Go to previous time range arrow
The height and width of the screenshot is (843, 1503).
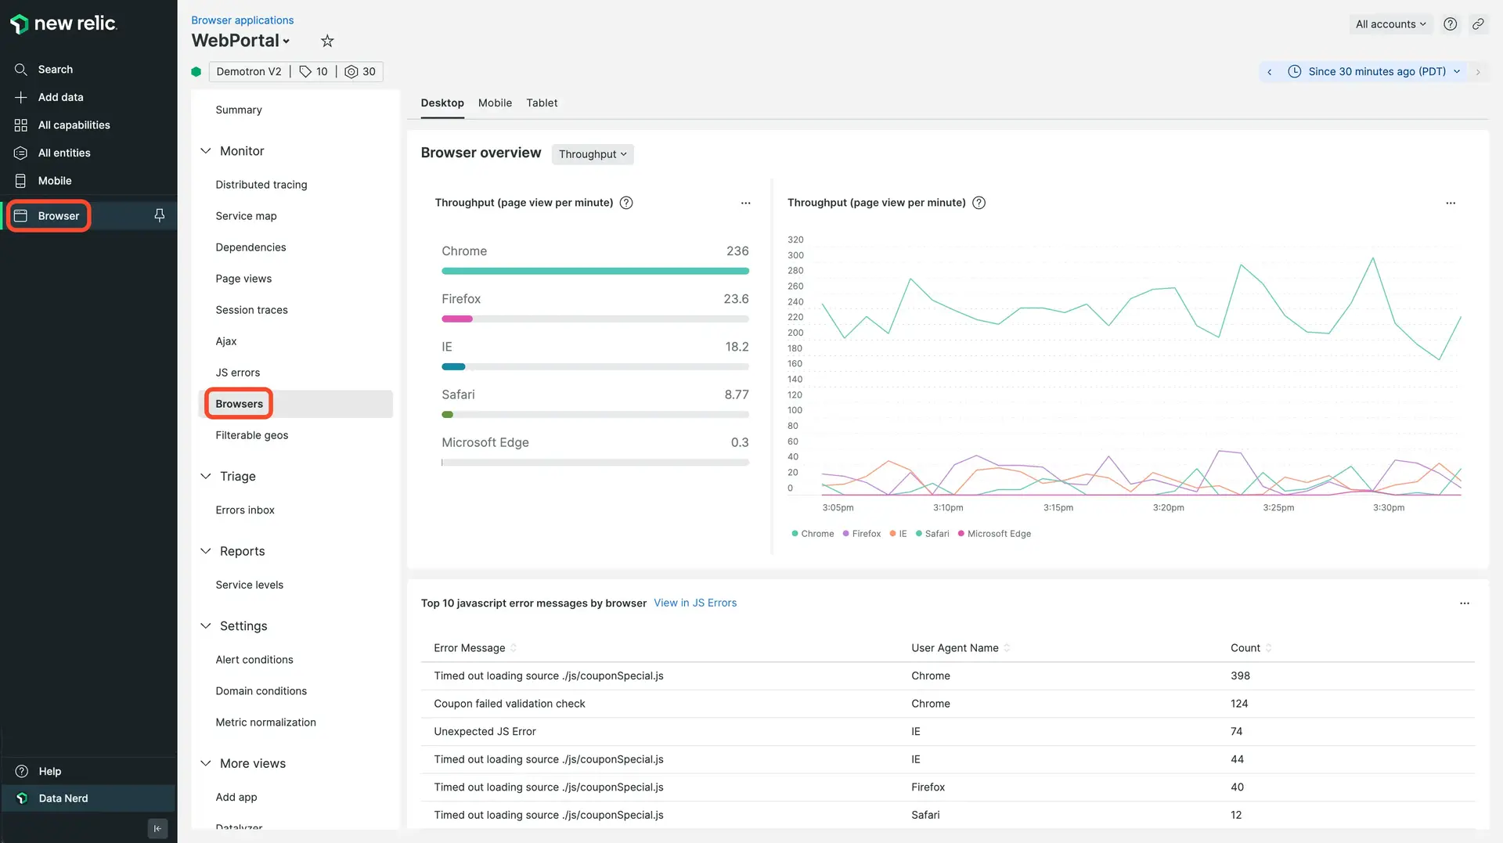(x=1269, y=71)
